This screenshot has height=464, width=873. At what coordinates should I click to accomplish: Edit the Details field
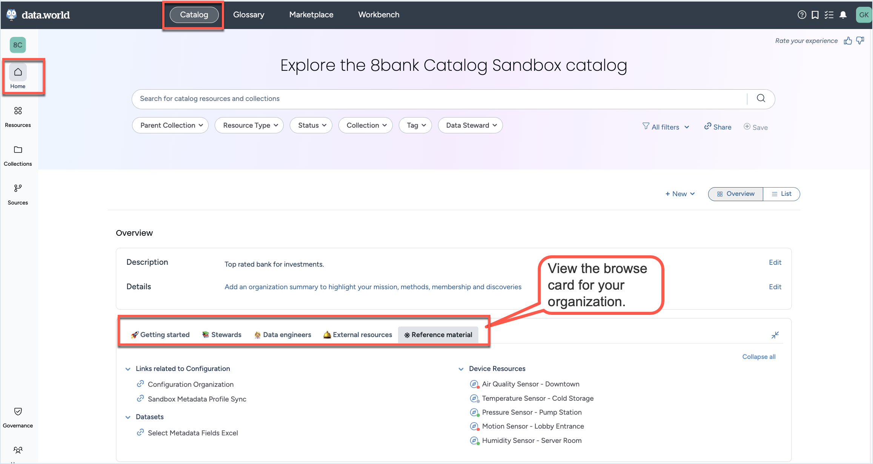pyautogui.click(x=775, y=287)
